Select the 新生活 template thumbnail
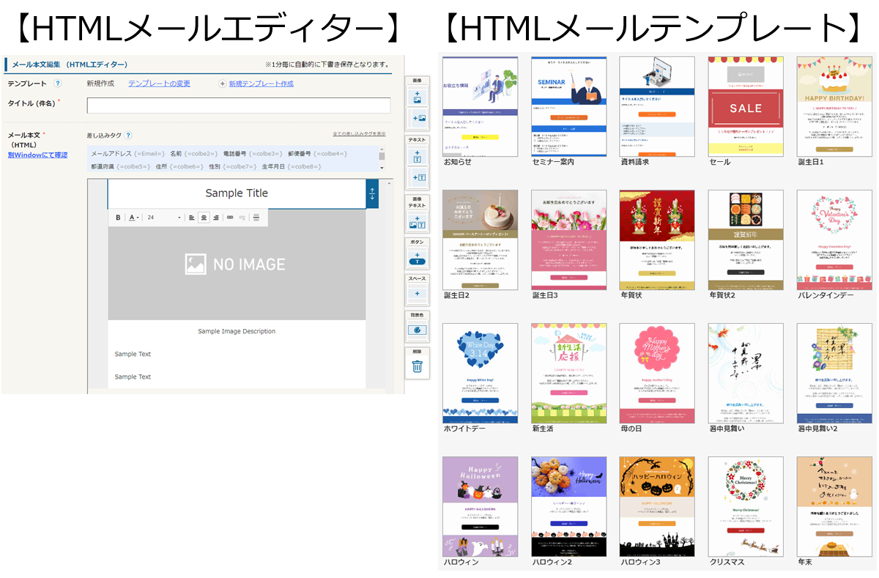 click(569, 374)
